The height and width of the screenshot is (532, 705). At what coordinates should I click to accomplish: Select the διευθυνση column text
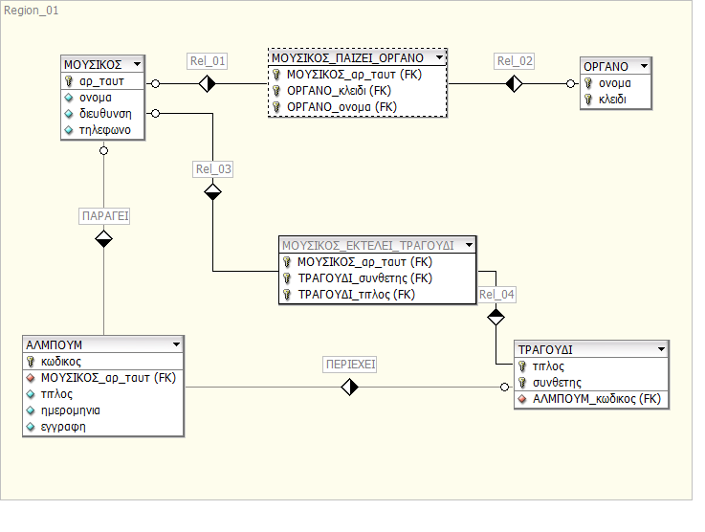click(105, 114)
